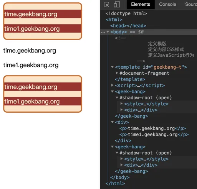The height and width of the screenshot is (189, 197).
Task: Click the ellipsis beside the body element
Action: coord(103,32)
